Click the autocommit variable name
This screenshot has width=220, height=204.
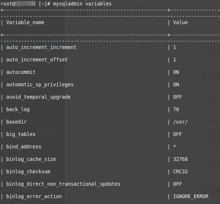20,72
